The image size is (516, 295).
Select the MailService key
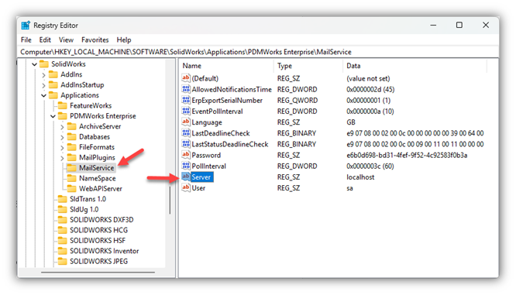96,168
